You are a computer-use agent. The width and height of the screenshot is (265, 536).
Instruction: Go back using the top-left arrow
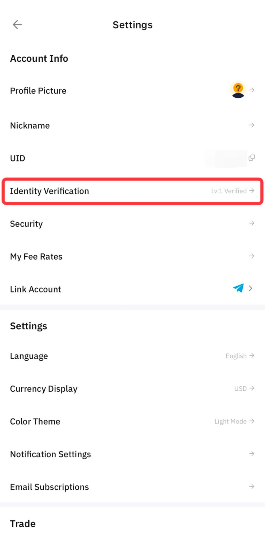(17, 25)
